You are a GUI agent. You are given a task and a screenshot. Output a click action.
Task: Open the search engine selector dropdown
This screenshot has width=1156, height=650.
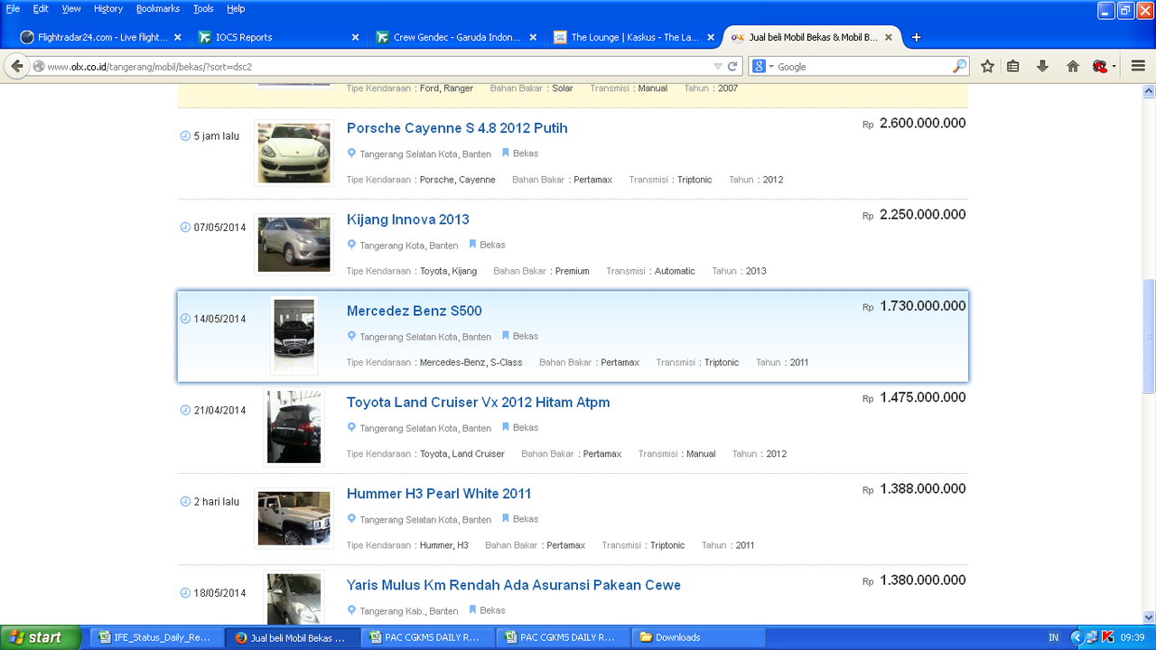[763, 66]
